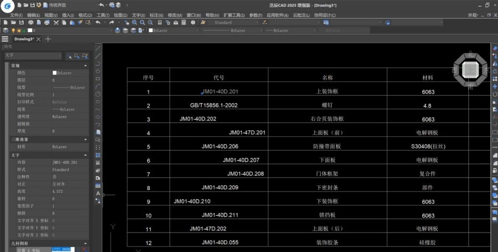Toggle the layer freeze sun icon
Screen dimensions: 498x252
click(19, 30)
